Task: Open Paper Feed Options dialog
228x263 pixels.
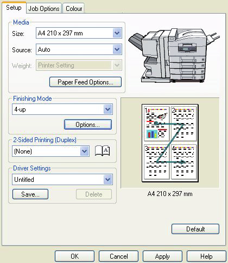Action: click(85, 82)
